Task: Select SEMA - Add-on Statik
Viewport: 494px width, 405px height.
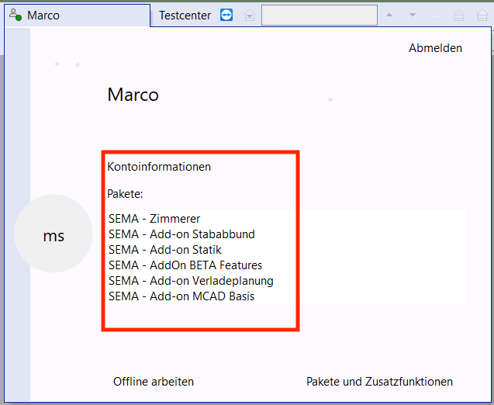Action: click(x=165, y=250)
